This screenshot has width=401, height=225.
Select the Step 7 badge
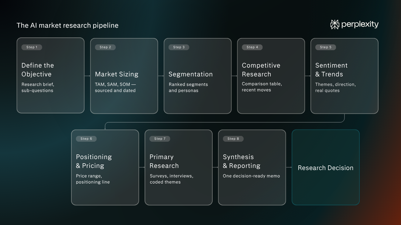tap(160, 139)
